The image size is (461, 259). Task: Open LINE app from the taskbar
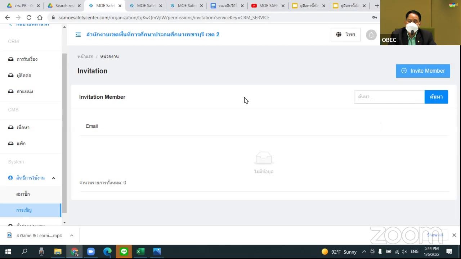coord(124,251)
